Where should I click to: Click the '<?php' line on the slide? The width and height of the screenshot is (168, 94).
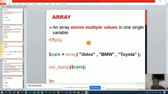coord(55,40)
